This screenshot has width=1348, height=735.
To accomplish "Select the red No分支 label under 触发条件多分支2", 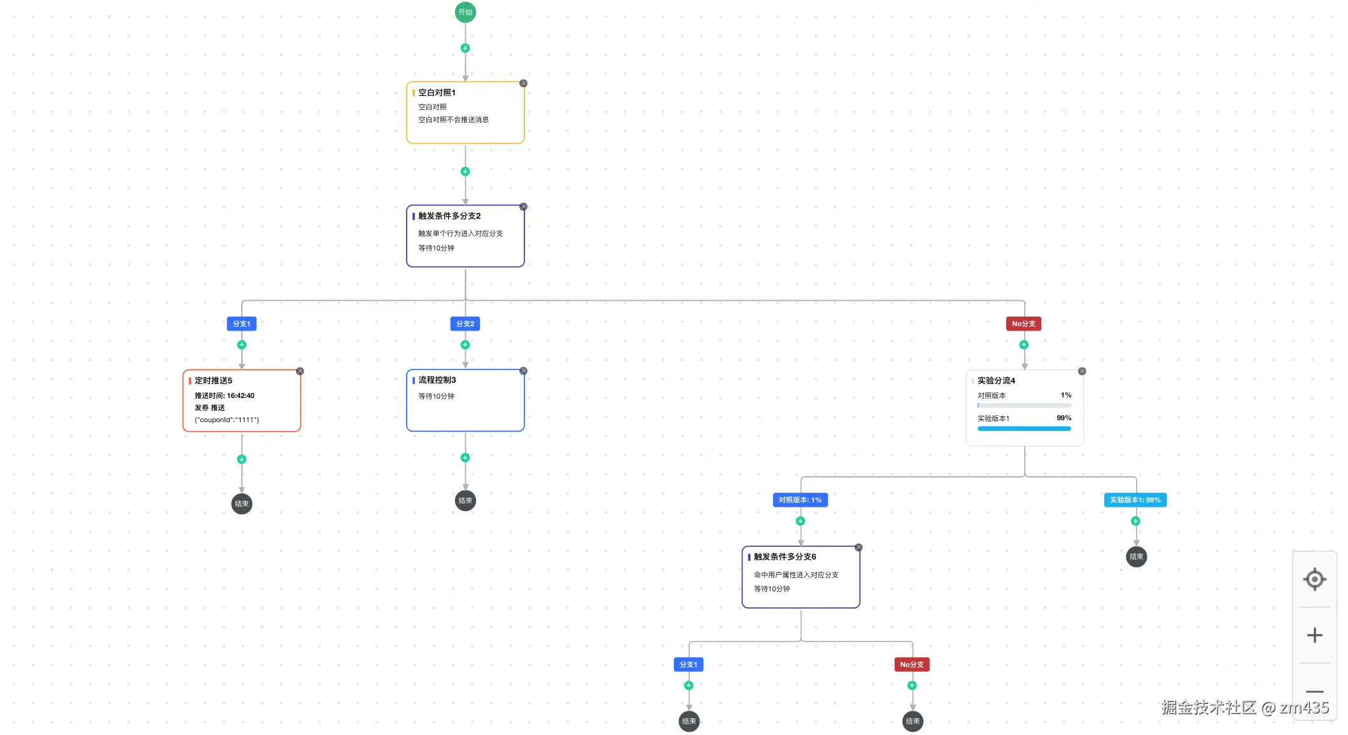I will tap(1023, 324).
